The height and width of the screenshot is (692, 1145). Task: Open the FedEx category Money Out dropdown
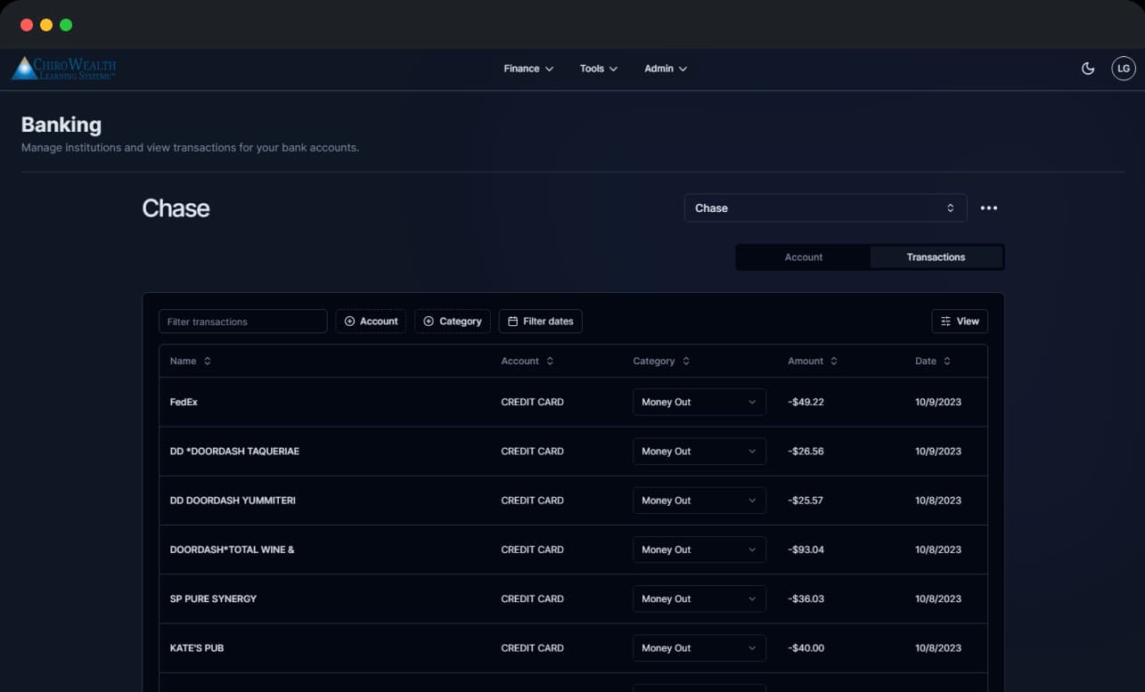point(699,403)
